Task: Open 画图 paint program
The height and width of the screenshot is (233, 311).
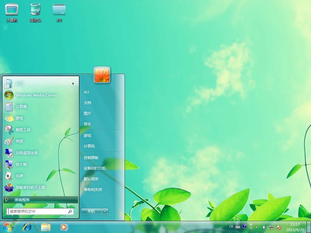Action: pos(19,141)
